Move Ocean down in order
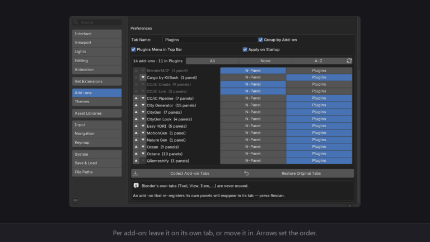 [143, 147]
